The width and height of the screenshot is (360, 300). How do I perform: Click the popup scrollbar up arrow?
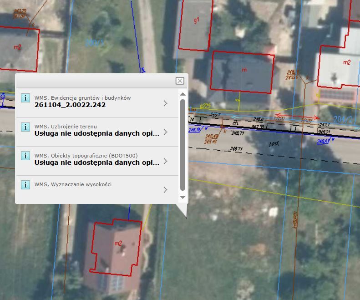(183, 94)
